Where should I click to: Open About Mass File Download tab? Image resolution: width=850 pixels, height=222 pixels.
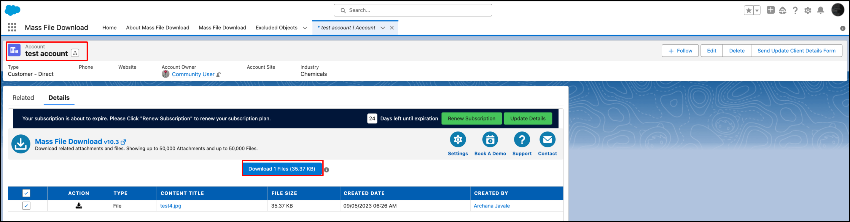point(157,28)
